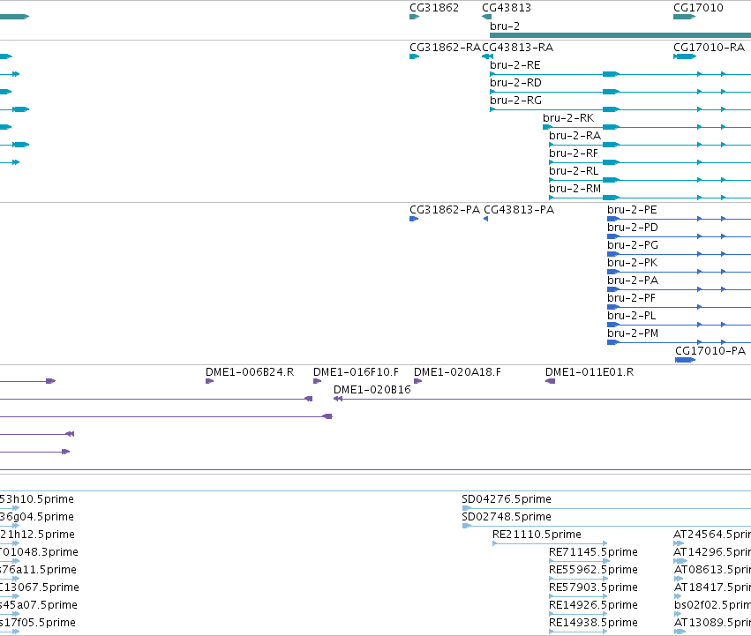Select the CG17010 gene arrow glyph

(x=685, y=17)
